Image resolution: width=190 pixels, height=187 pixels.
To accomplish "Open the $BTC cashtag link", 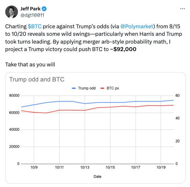I will [x=35, y=27].
